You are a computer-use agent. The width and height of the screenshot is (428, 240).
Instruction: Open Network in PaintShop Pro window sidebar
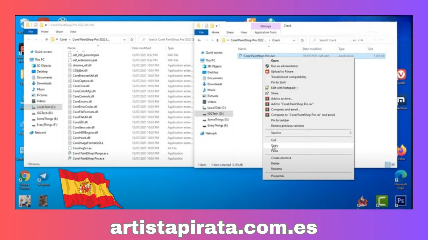[40, 132]
